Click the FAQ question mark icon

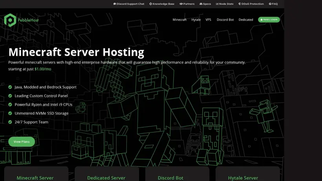pyautogui.click(x=270, y=4)
